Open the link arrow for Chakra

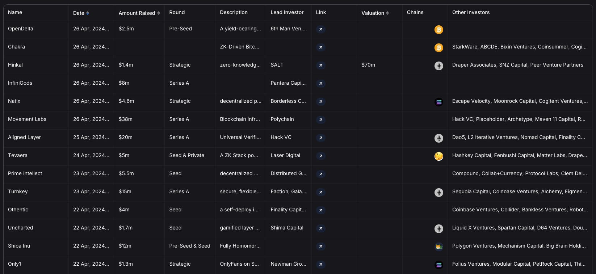pos(321,47)
